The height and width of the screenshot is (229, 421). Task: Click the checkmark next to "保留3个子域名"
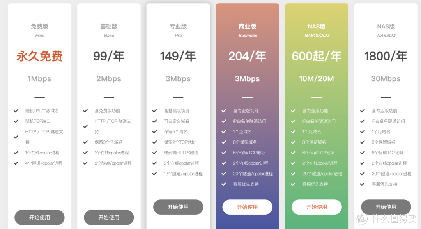(85, 142)
